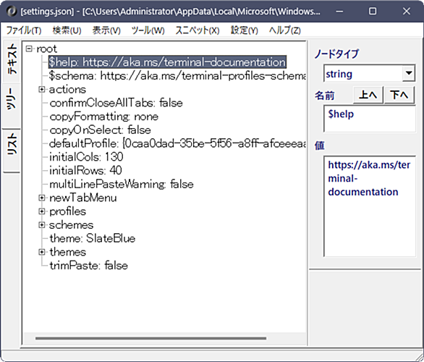This screenshot has height=362, width=424.
Task: Expand the newTabMenu node
Action: coord(41,198)
